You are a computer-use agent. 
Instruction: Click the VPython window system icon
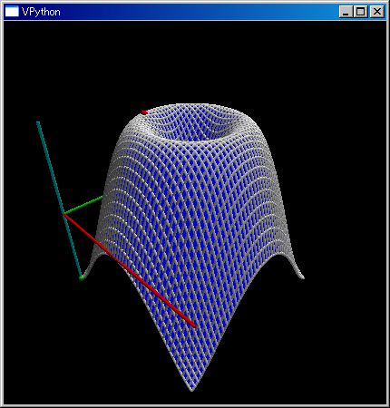[x=12, y=12]
